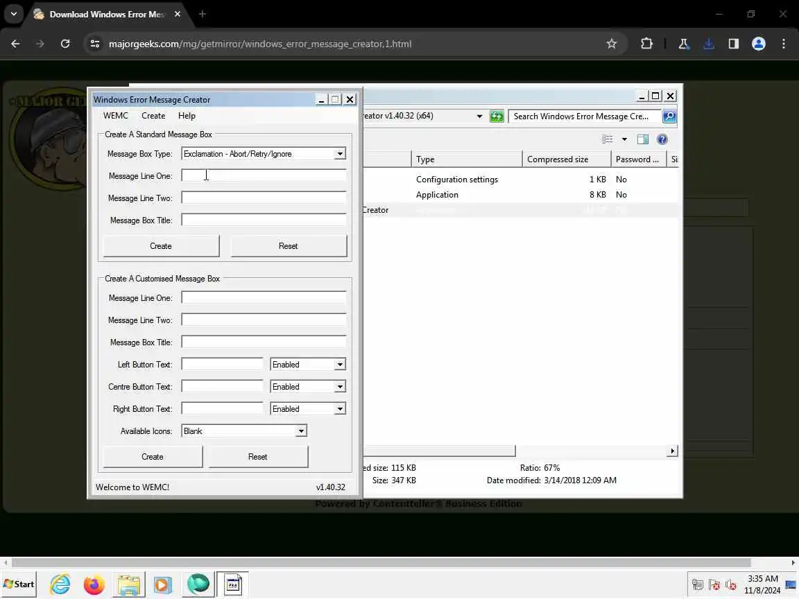This screenshot has height=599, width=799.
Task: Click the Centre Button Text field
Action: (x=222, y=387)
